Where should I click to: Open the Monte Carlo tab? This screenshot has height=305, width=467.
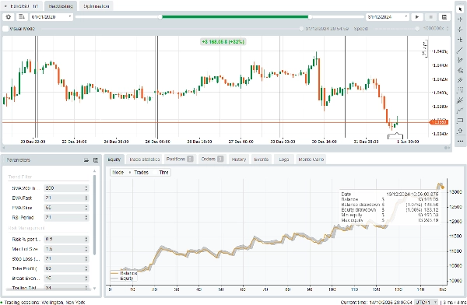(x=311, y=160)
